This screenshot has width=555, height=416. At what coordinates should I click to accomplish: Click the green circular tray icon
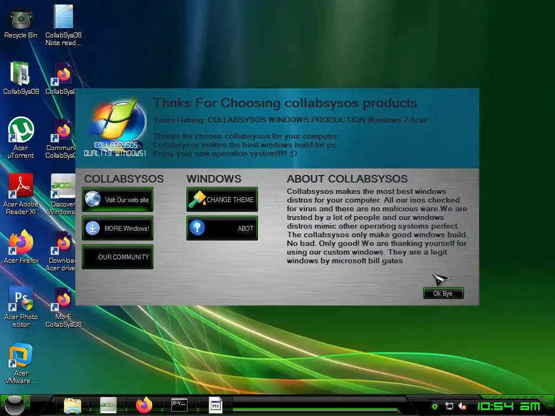pos(435,406)
